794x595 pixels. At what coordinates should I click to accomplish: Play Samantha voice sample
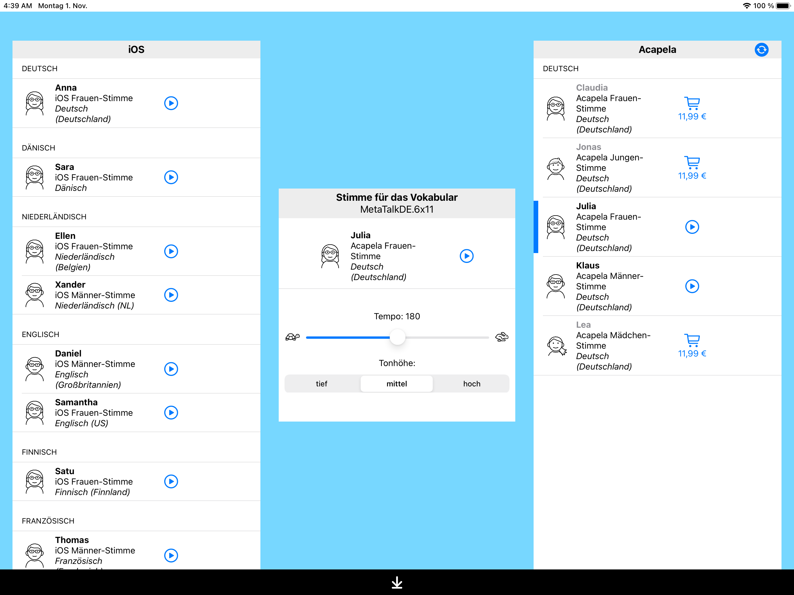[171, 413]
